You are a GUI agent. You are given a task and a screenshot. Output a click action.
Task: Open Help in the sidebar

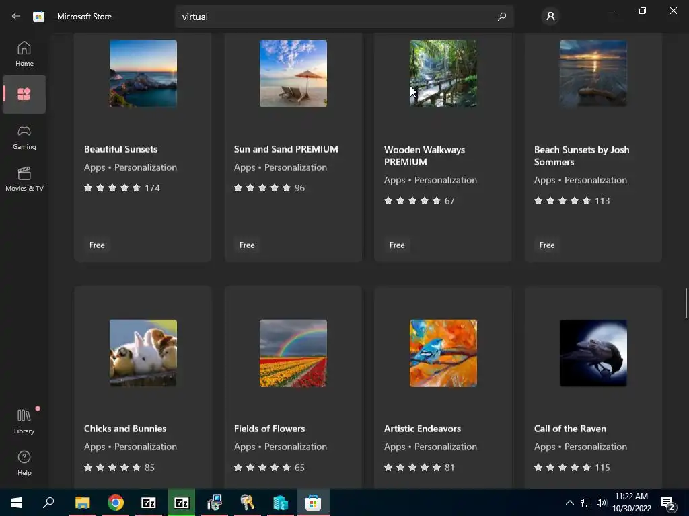(x=24, y=464)
